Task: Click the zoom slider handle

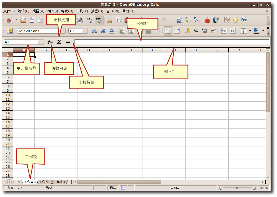Action: [237, 188]
